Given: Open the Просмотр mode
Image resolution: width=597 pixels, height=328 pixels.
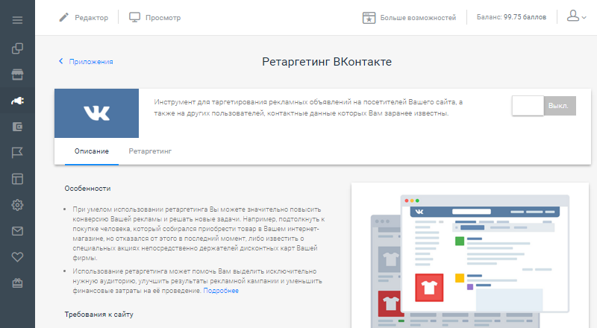Looking at the screenshot, I should (163, 17).
